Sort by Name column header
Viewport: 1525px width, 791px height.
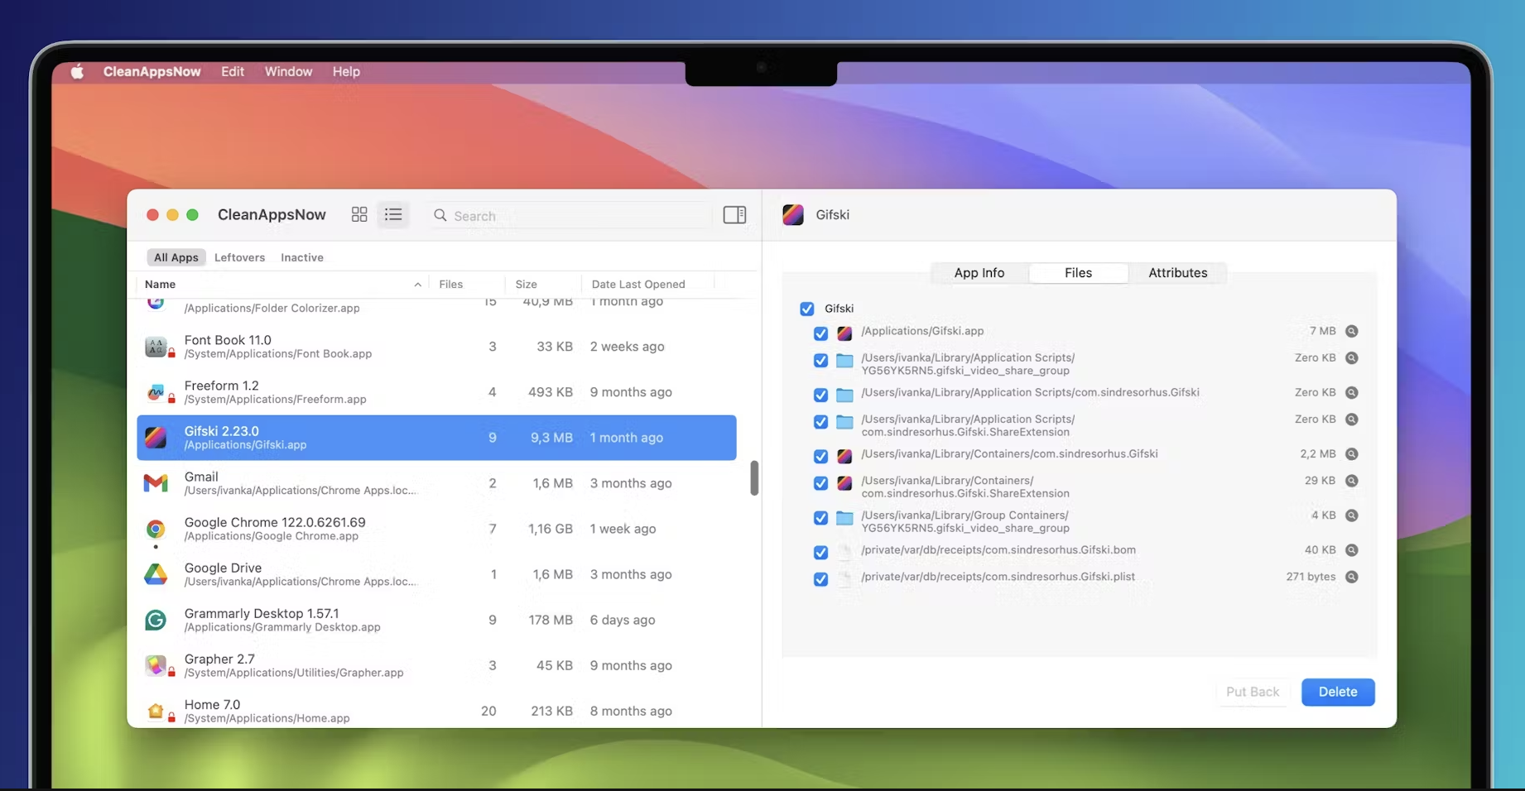point(282,284)
